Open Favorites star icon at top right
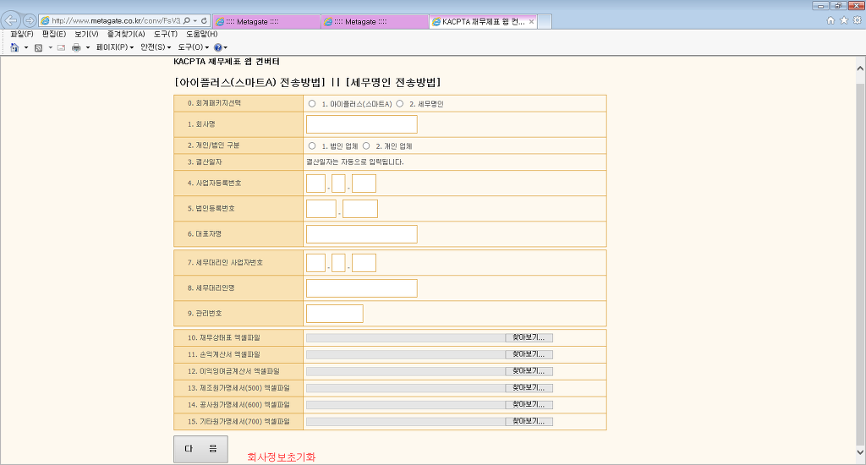866x465 pixels. 844,20
